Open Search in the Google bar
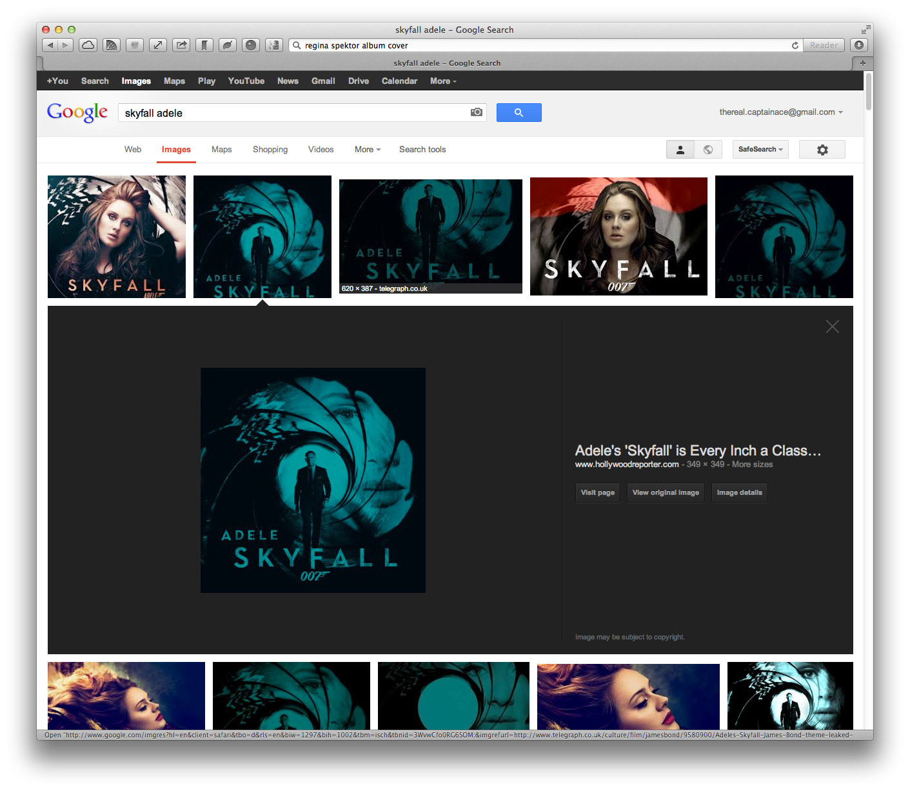This screenshot has width=910, height=791. pos(95,81)
